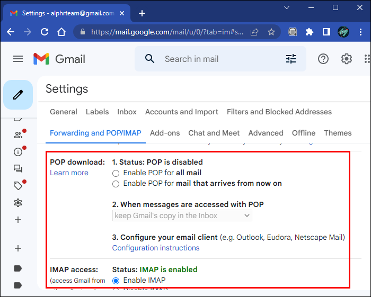Image resolution: width=371 pixels, height=297 pixels.
Task: Show search options slider icon
Action: [x=291, y=59]
